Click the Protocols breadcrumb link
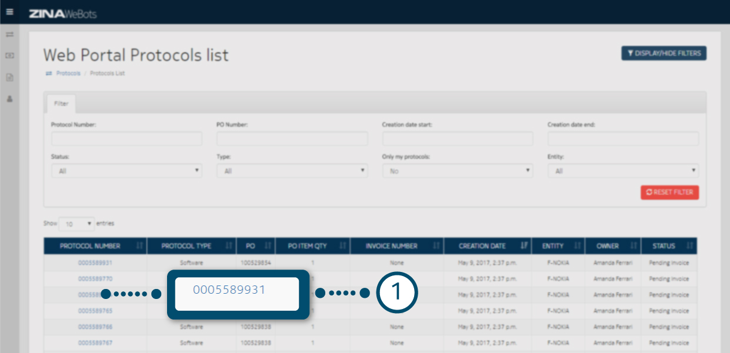The height and width of the screenshot is (353, 730). click(x=68, y=73)
